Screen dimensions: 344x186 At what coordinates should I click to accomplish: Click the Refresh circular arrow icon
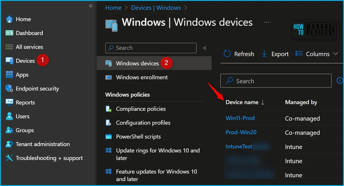pyautogui.click(x=227, y=54)
